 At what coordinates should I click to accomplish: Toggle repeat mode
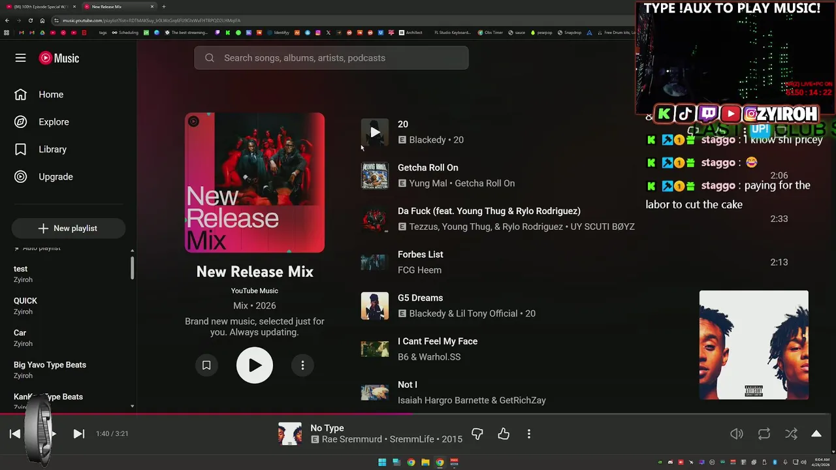764,433
